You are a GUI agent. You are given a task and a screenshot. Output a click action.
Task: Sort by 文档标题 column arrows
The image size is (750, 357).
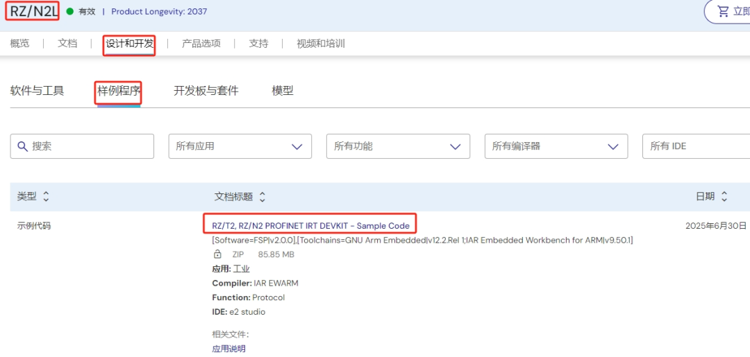coord(262,197)
